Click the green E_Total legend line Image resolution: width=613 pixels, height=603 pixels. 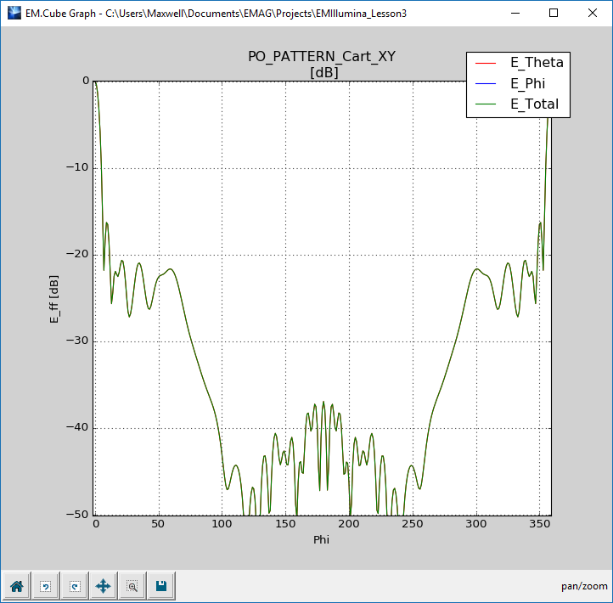[x=486, y=105]
